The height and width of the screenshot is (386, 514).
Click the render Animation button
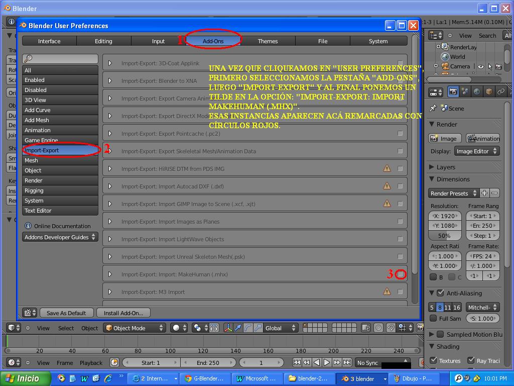pyautogui.click(x=483, y=139)
